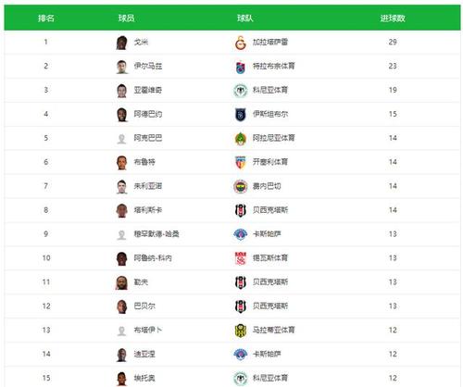
Task: Click the placeholder avatar for rank 5 player 阿克巴巴
Action: coord(121,139)
